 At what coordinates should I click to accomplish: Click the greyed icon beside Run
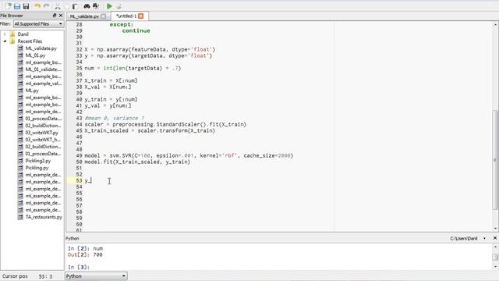pos(119,6)
